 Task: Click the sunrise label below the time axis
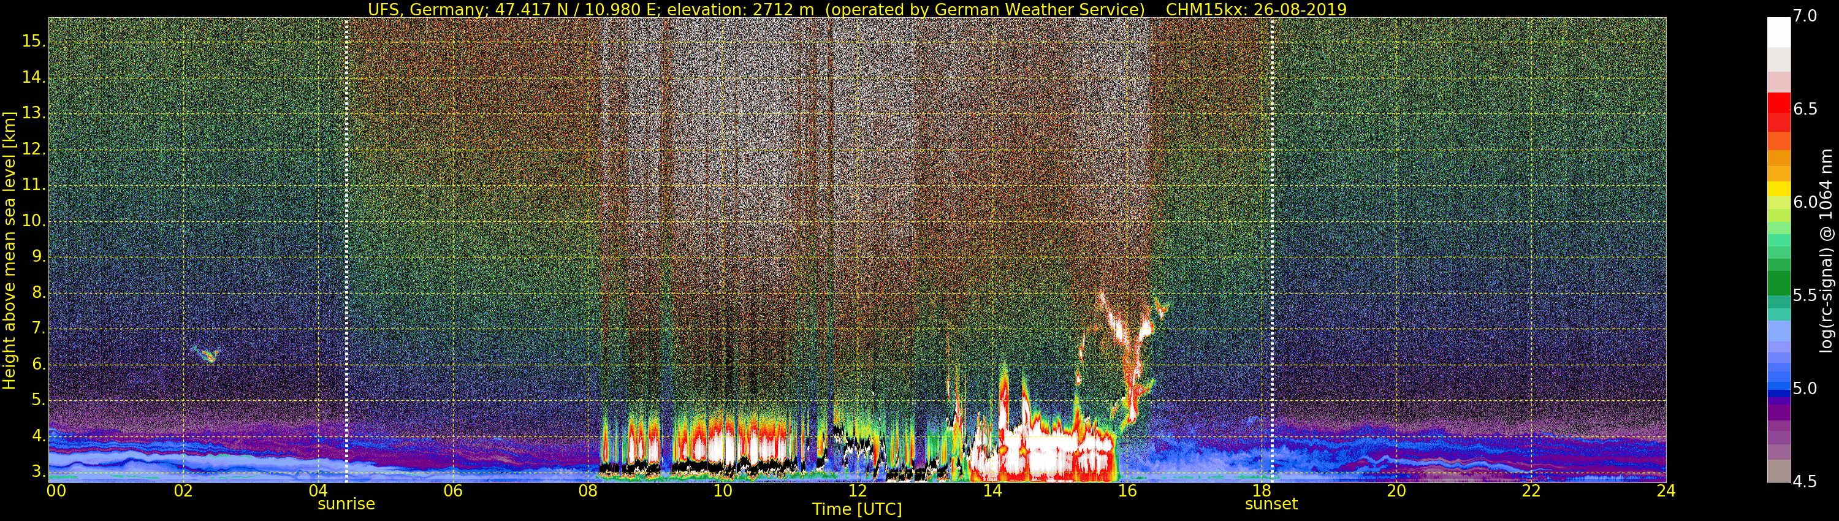(346, 504)
